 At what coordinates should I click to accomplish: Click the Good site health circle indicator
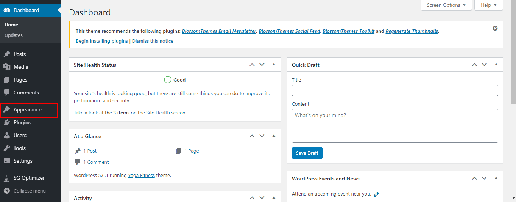168,80
